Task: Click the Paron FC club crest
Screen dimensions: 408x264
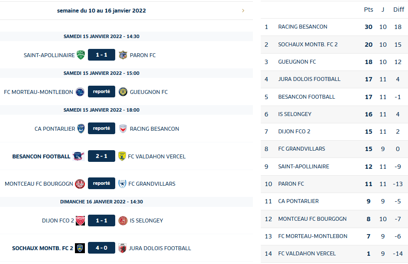Action: (x=123, y=55)
